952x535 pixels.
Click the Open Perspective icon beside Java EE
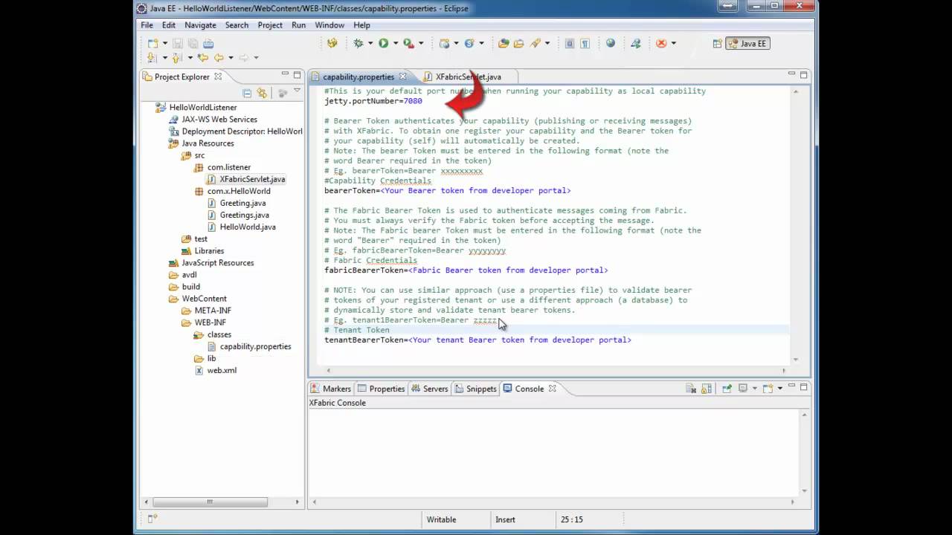coord(717,43)
